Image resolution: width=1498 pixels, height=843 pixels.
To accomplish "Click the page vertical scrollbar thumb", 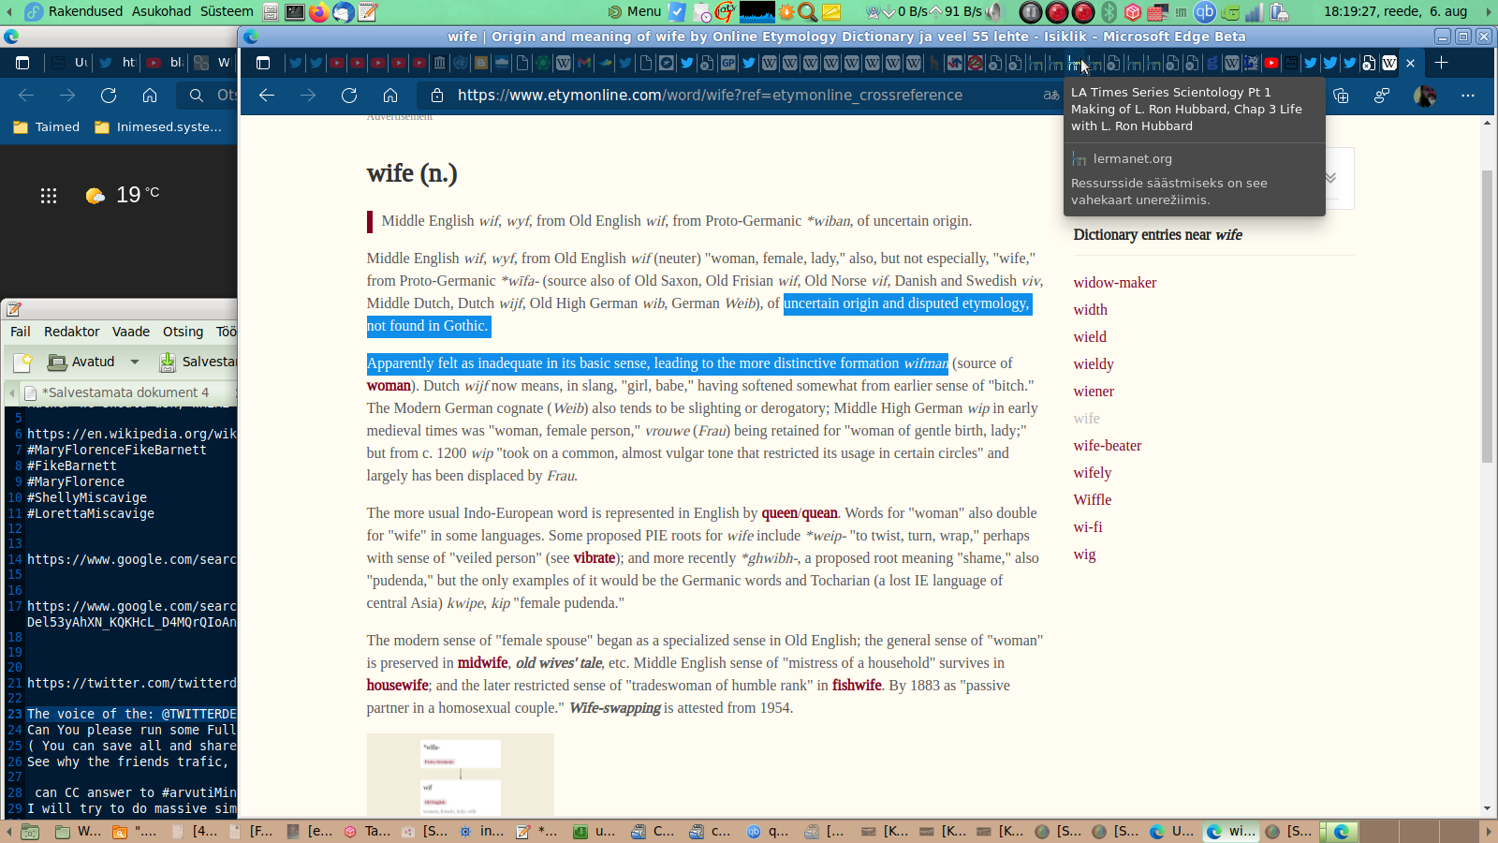I will (1487, 317).
